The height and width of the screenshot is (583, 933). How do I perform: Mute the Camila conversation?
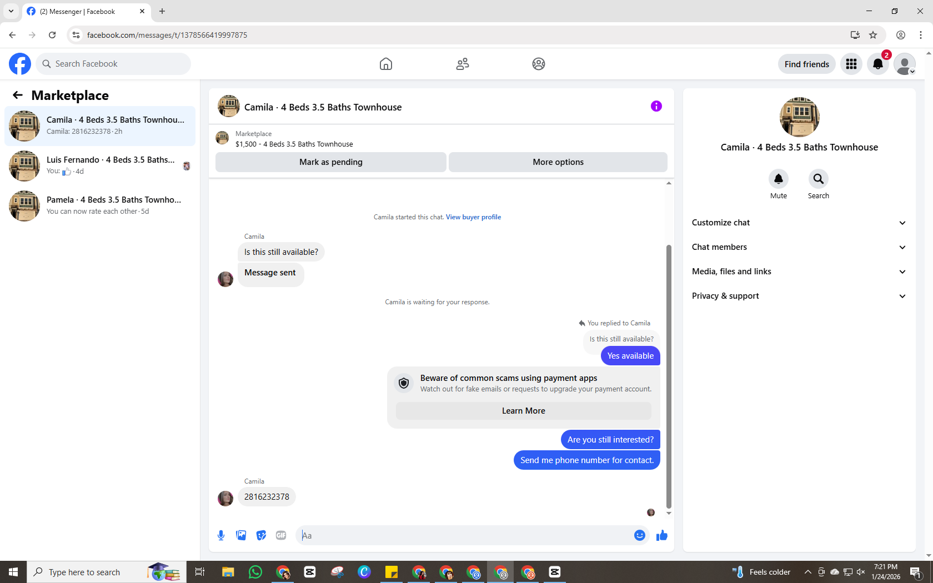click(779, 179)
